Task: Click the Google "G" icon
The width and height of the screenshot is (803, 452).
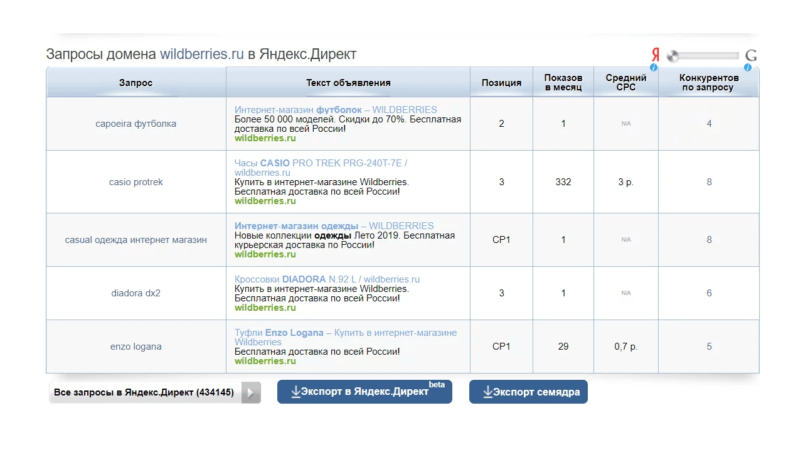Action: click(x=751, y=55)
